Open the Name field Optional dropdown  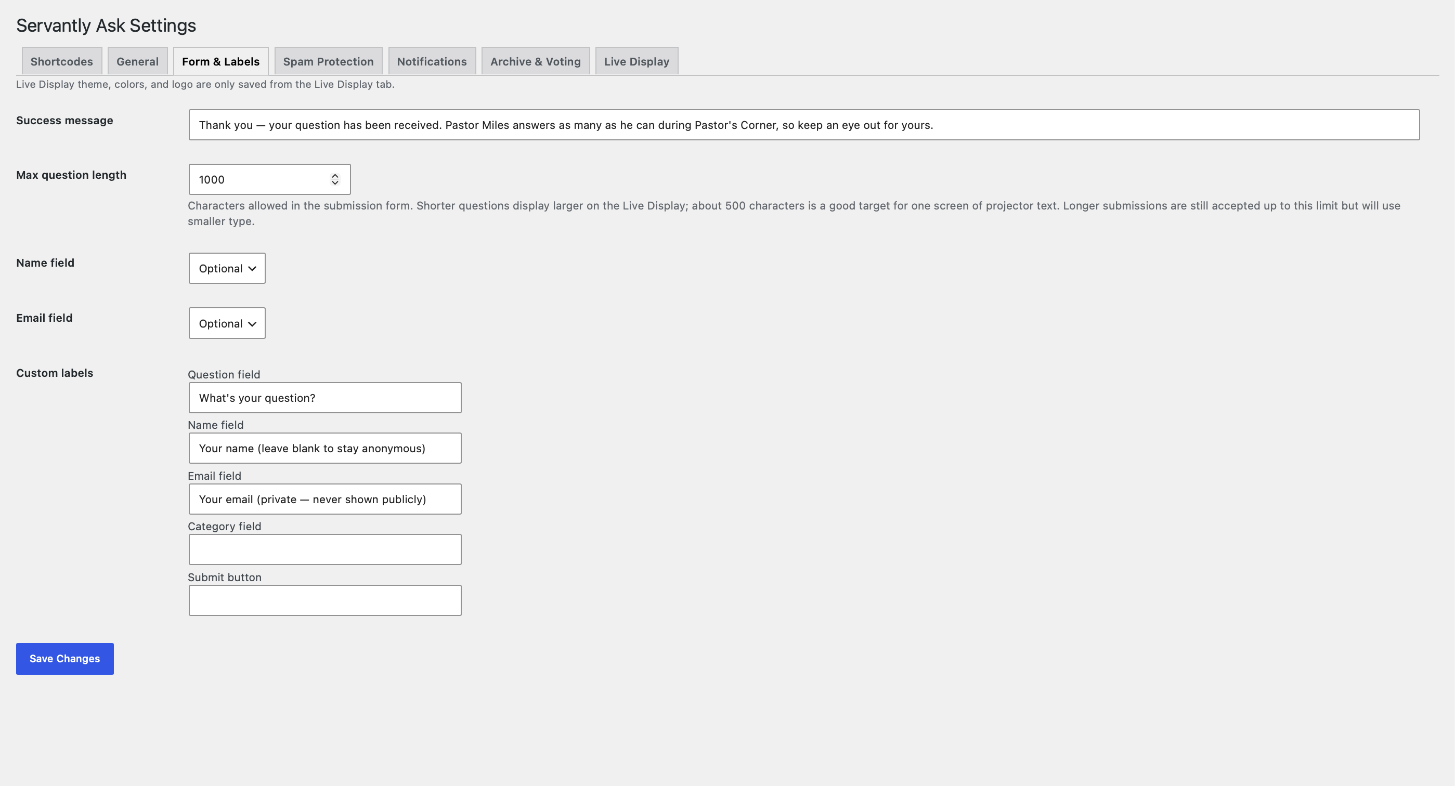click(227, 268)
